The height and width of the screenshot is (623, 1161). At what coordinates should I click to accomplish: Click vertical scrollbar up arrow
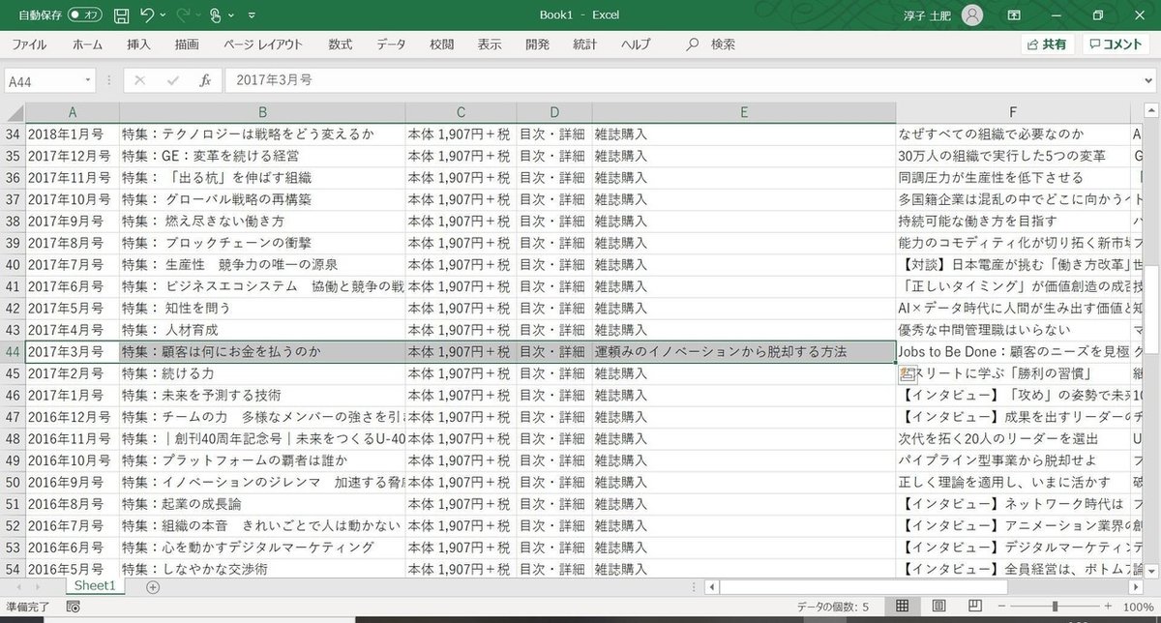click(x=1151, y=110)
